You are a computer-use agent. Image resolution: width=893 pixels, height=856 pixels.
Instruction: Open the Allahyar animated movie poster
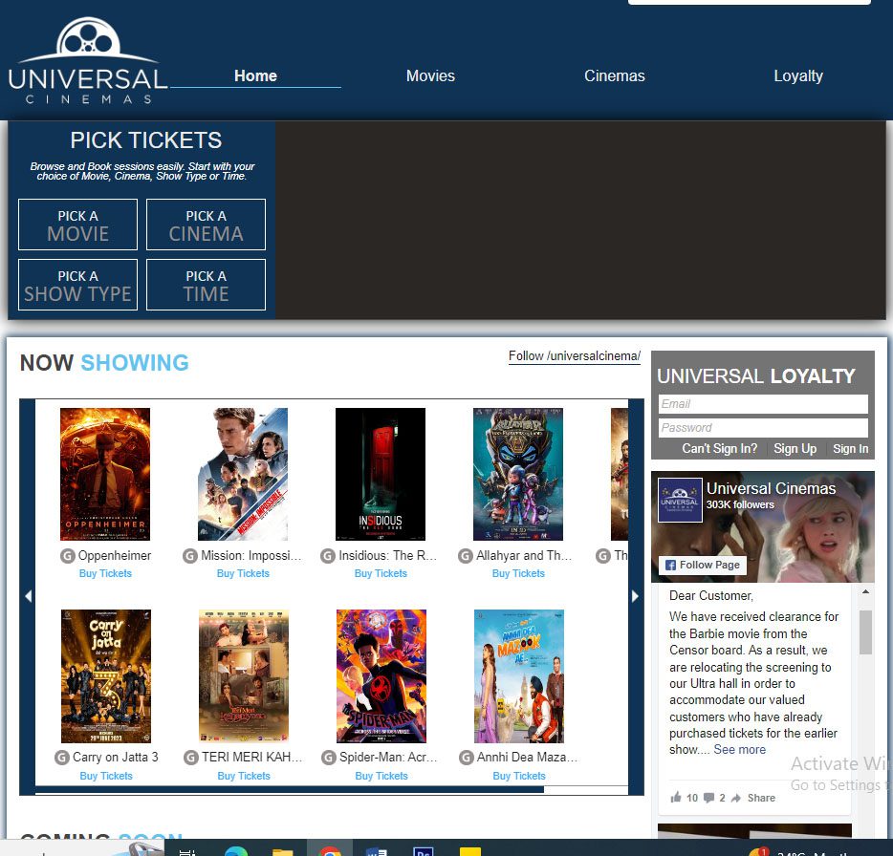click(x=518, y=474)
